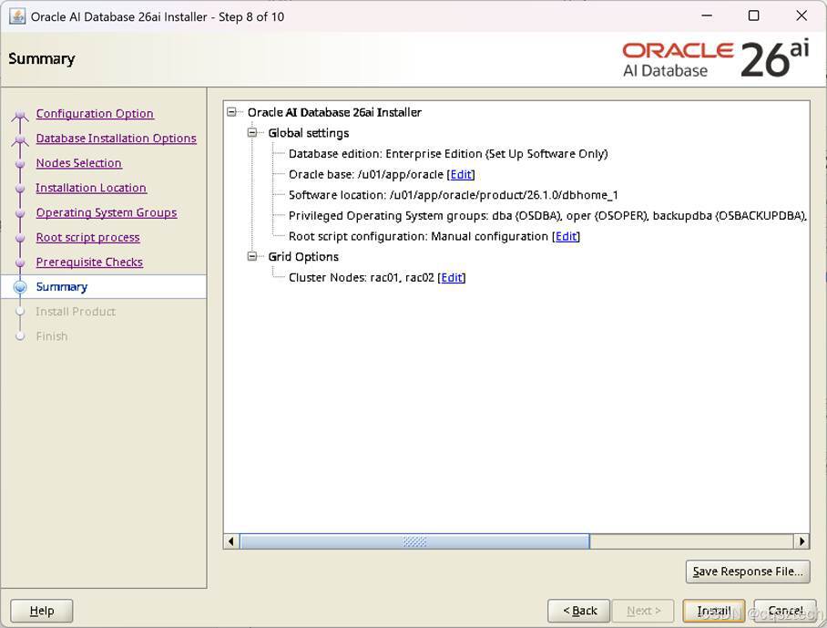Image resolution: width=827 pixels, height=628 pixels.
Task: Open the Installation Location step
Action: [x=91, y=188]
